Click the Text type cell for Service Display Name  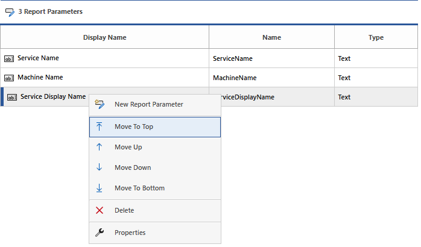point(344,97)
